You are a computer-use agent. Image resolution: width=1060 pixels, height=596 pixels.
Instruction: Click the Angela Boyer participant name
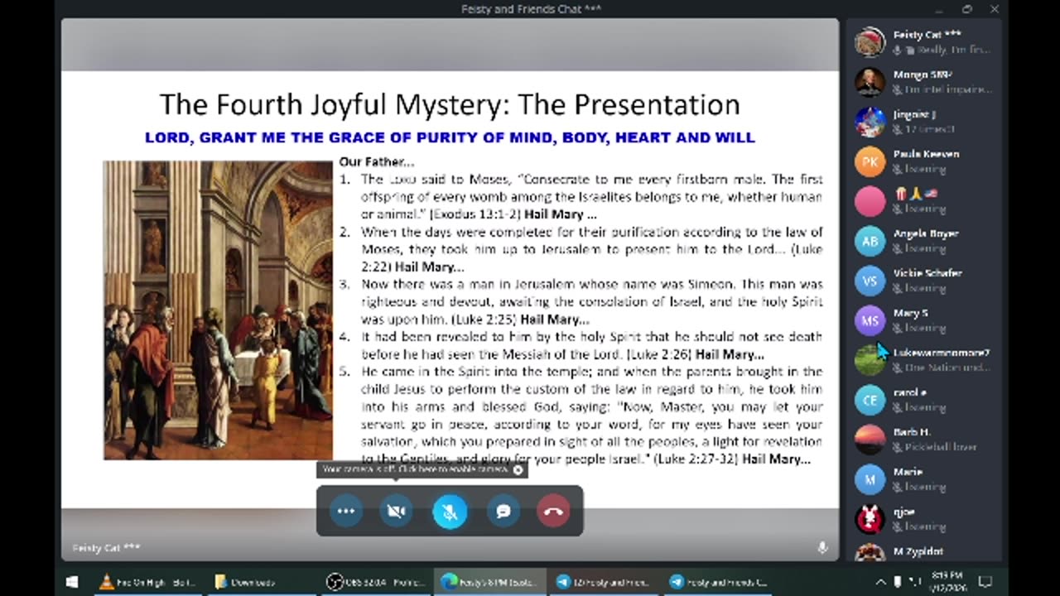(x=926, y=233)
